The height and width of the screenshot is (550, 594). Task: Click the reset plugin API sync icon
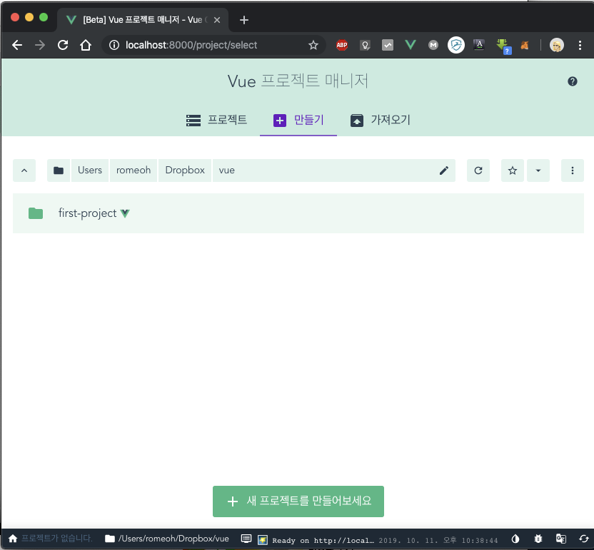click(584, 539)
